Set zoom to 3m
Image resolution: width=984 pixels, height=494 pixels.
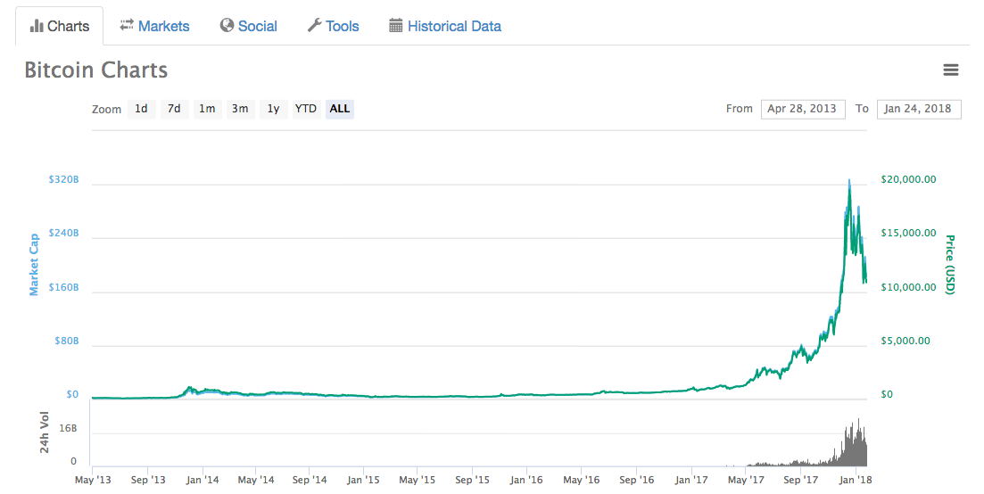(x=240, y=109)
